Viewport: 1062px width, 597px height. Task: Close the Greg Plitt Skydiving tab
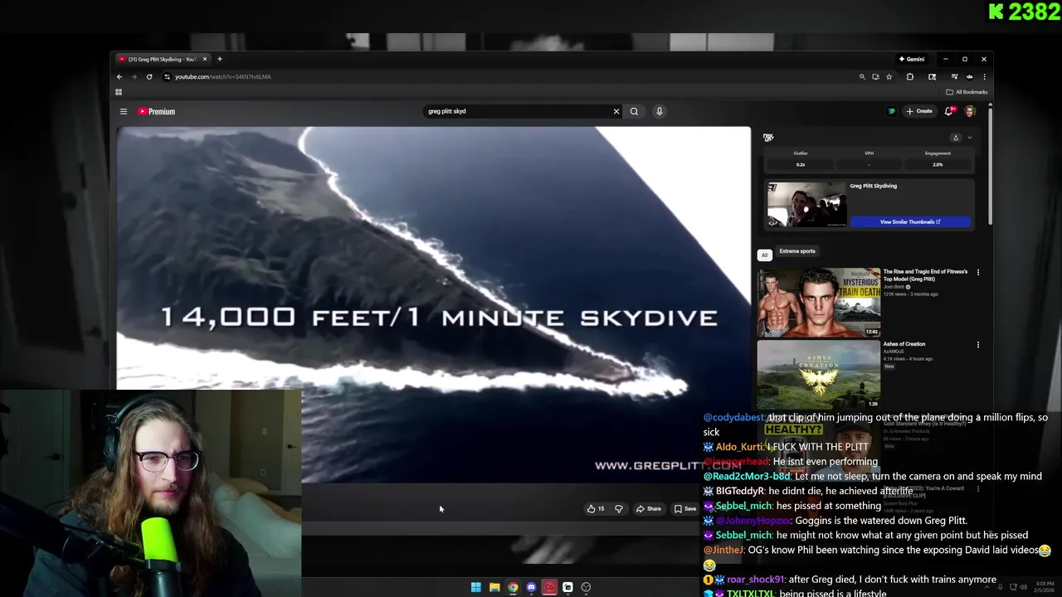click(204, 59)
